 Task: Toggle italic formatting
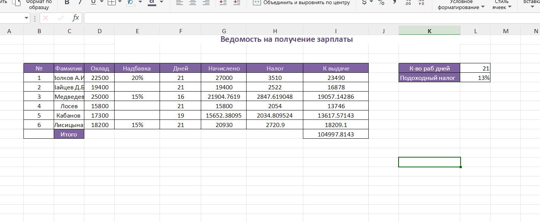point(80,3)
